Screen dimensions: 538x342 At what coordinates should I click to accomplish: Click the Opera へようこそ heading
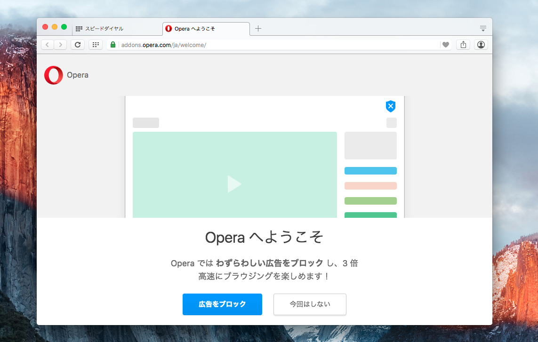tap(264, 238)
